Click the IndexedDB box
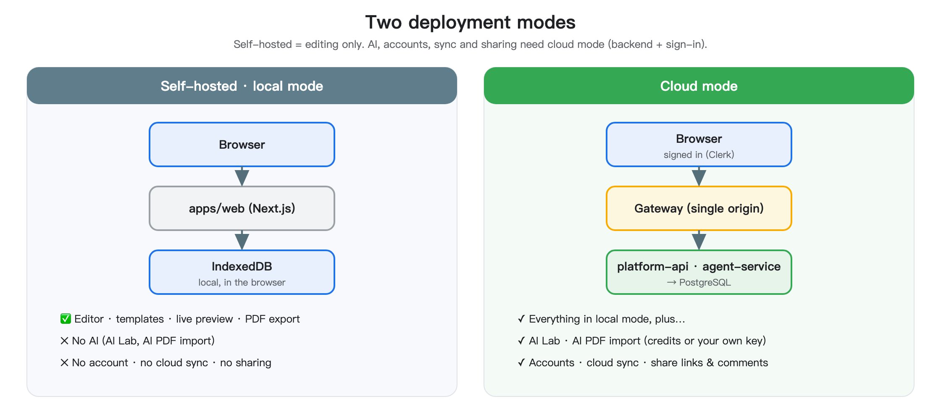The image size is (941, 420). [242, 272]
